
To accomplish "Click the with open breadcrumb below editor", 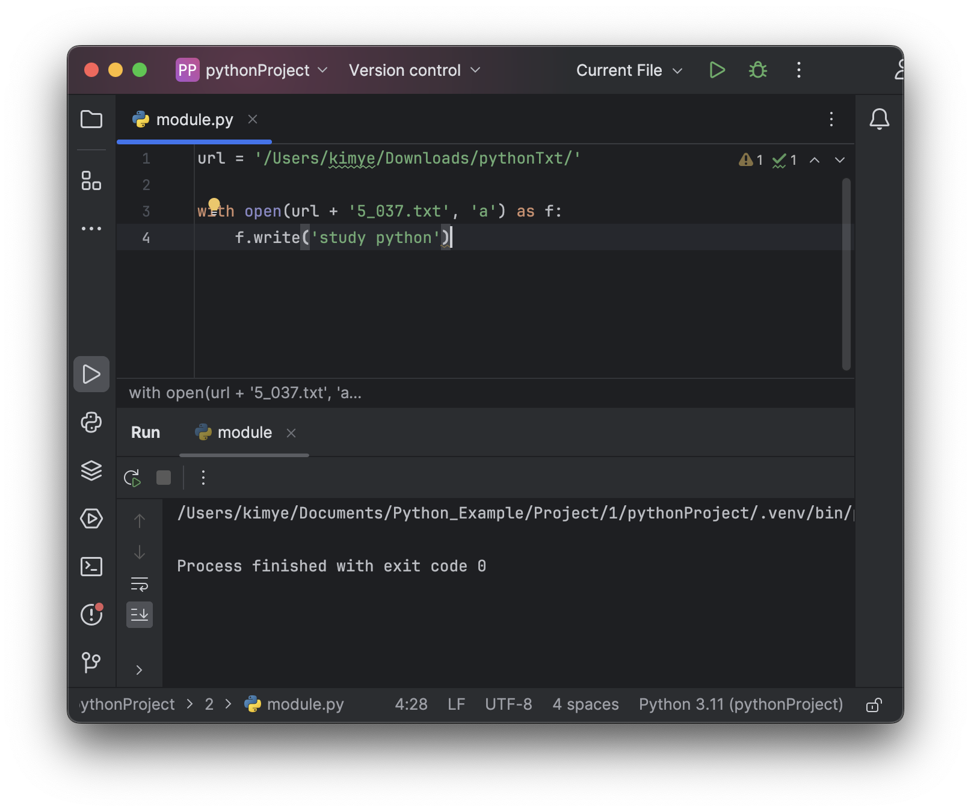I will click(245, 393).
